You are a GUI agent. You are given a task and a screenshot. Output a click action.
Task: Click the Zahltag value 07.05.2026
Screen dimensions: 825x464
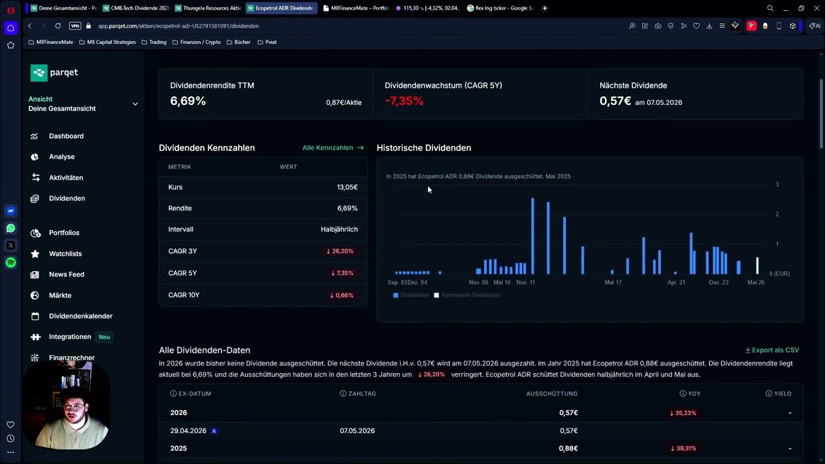tap(357, 430)
